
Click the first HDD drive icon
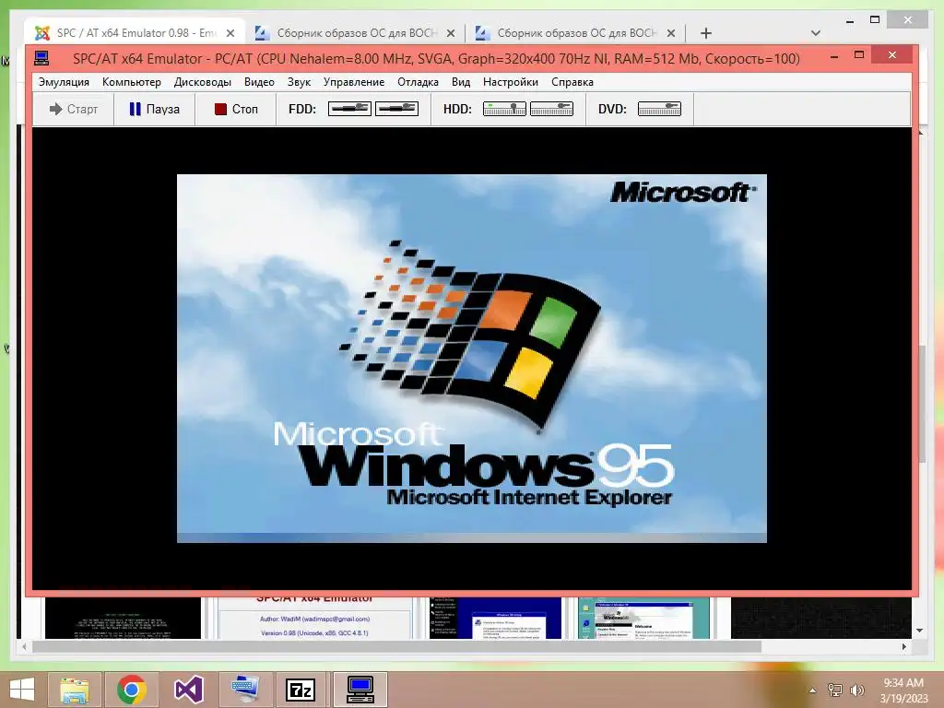(504, 109)
